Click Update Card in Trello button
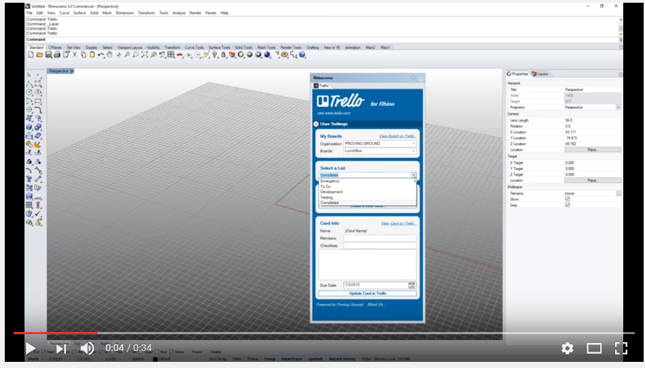This screenshot has width=645, height=368. point(367,293)
